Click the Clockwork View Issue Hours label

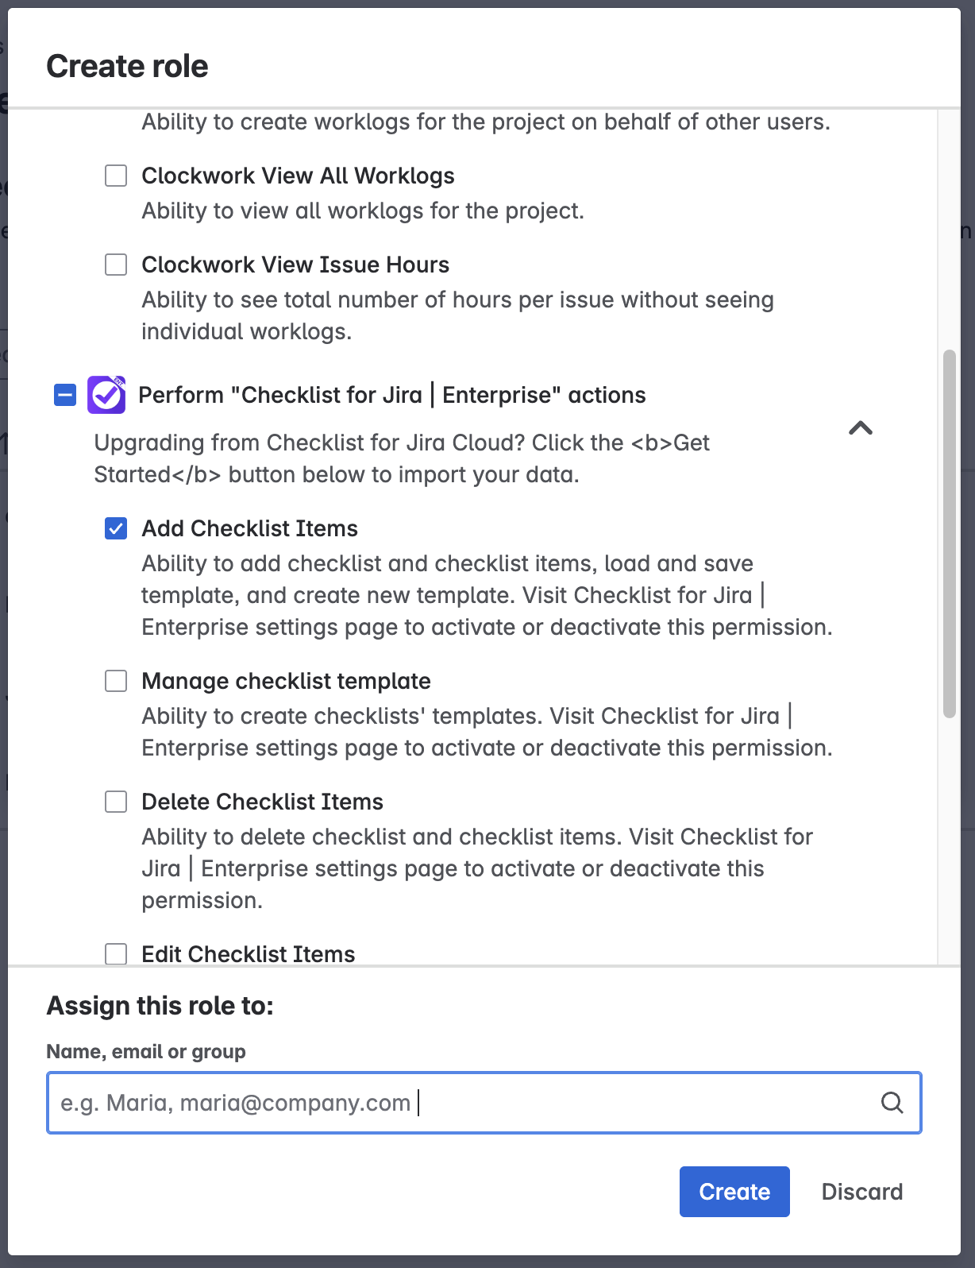click(x=295, y=265)
